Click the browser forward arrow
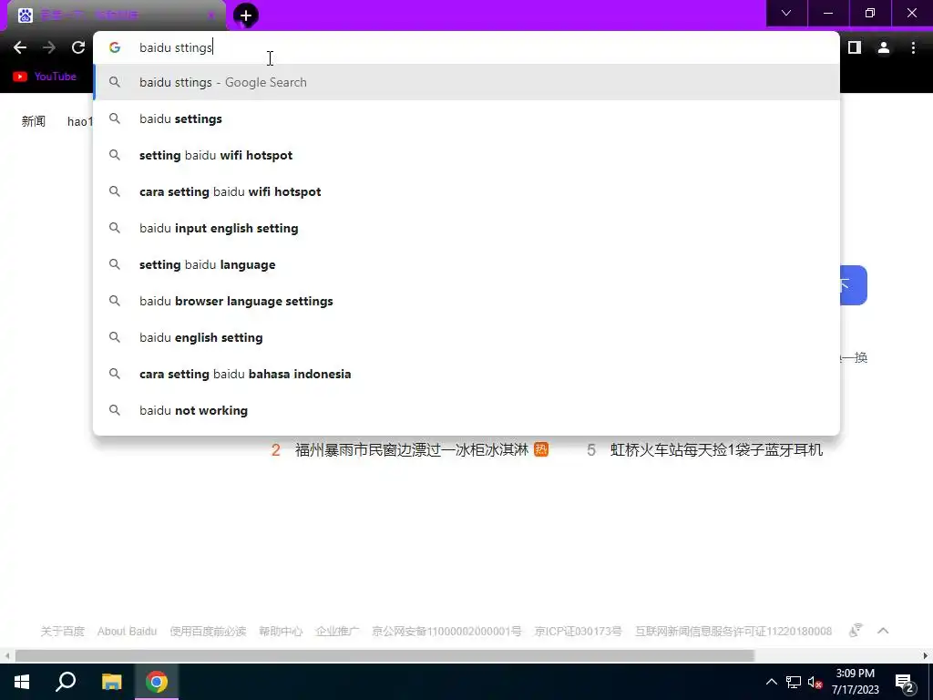Viewport: 933px width, 700px height. (49, 47)
